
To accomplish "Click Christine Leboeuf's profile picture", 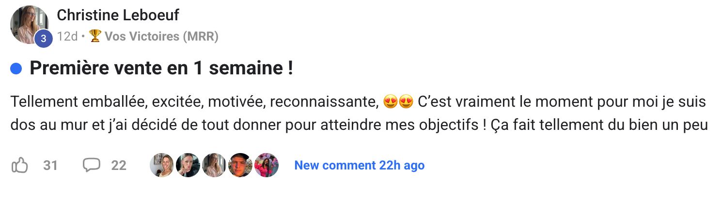I will pos(29,24).
